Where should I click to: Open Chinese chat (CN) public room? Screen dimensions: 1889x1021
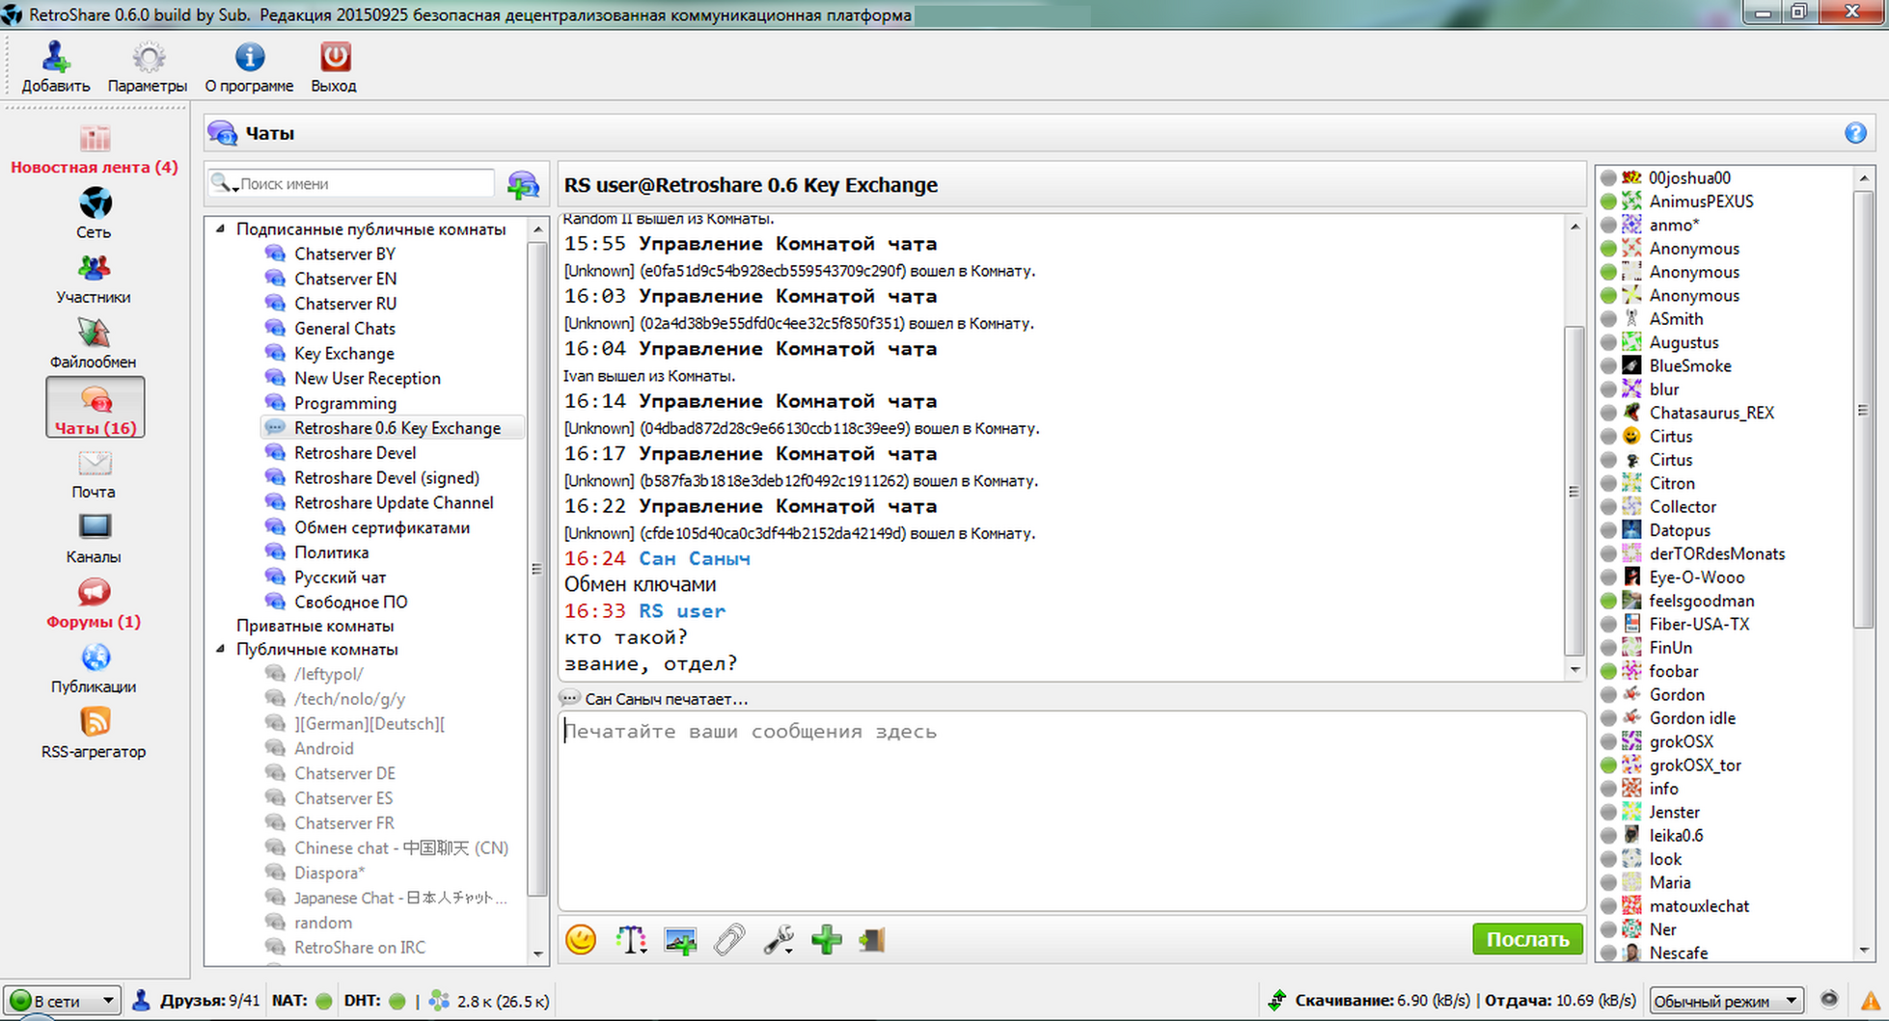coord(400,848)
